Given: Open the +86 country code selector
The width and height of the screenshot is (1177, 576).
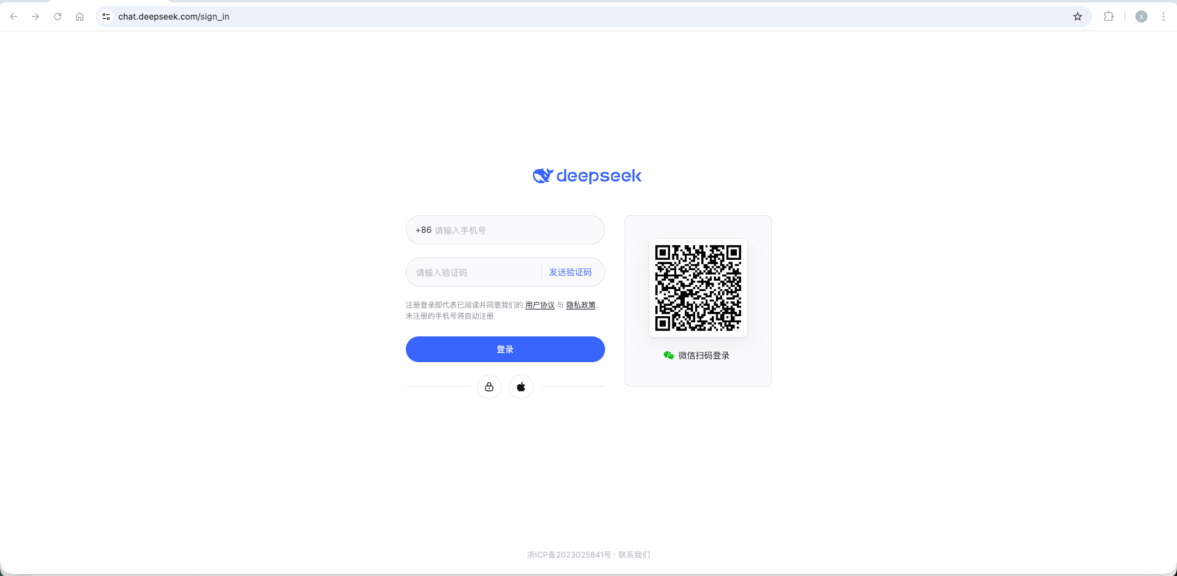Looking at the screenshot, I should coord(423,230).
